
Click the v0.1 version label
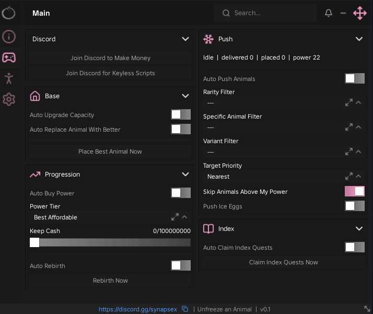(265, 309)
